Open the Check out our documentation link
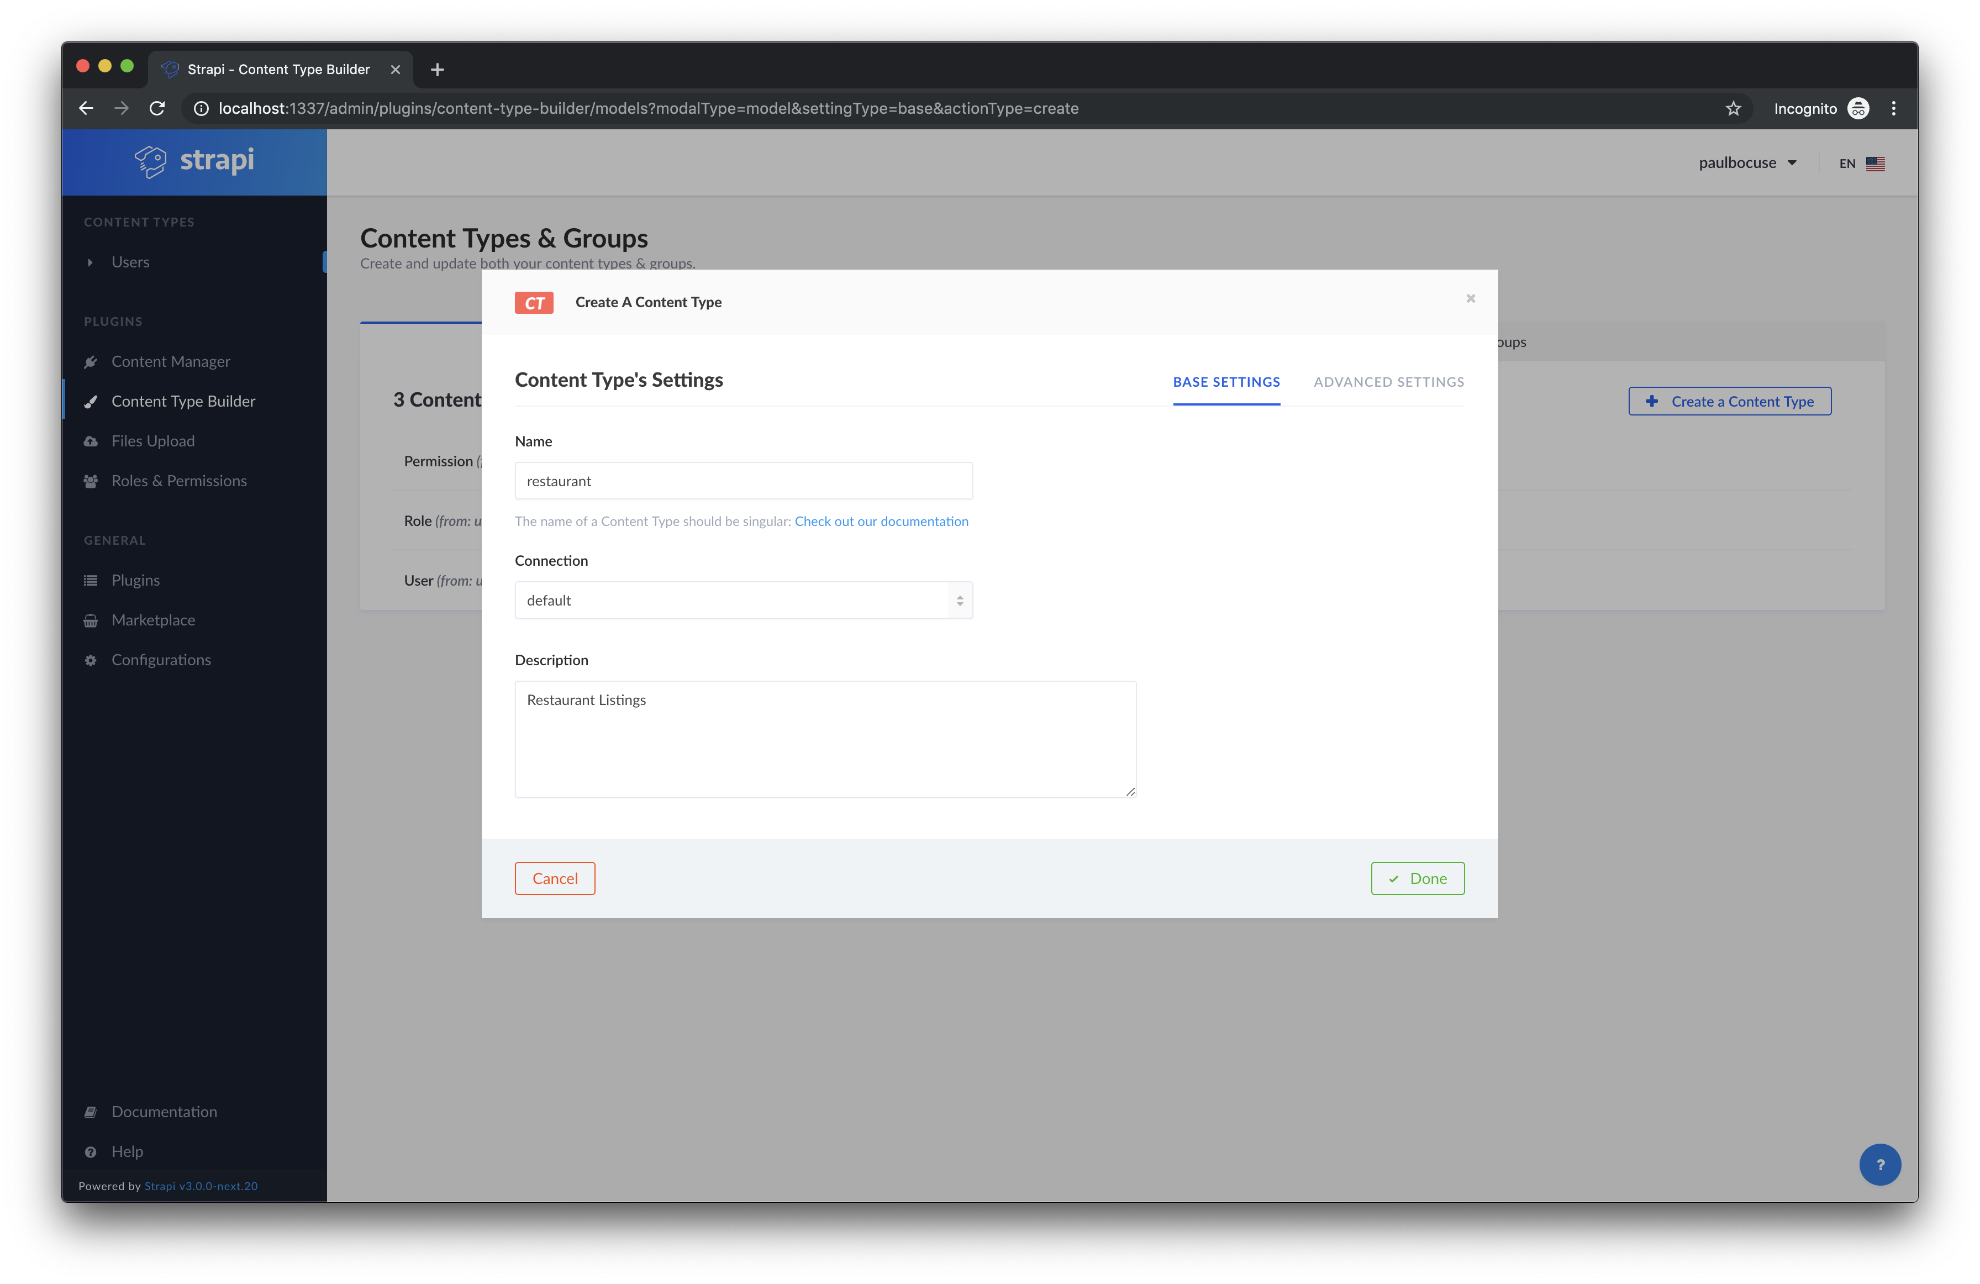 pyautogui.click(x=881, y=521)
